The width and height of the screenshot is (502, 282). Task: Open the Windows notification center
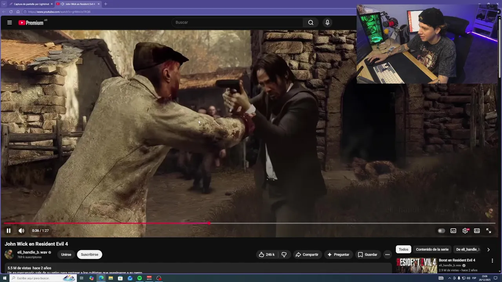(495, 278)
